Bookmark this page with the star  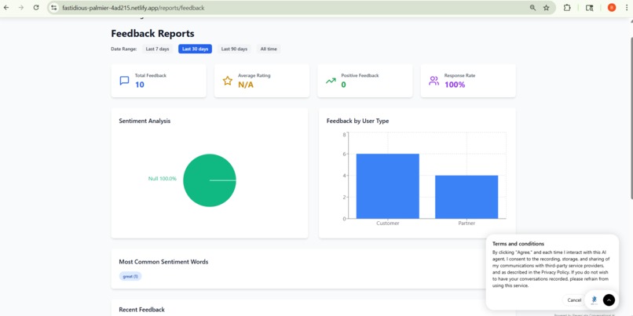point(546,8)
